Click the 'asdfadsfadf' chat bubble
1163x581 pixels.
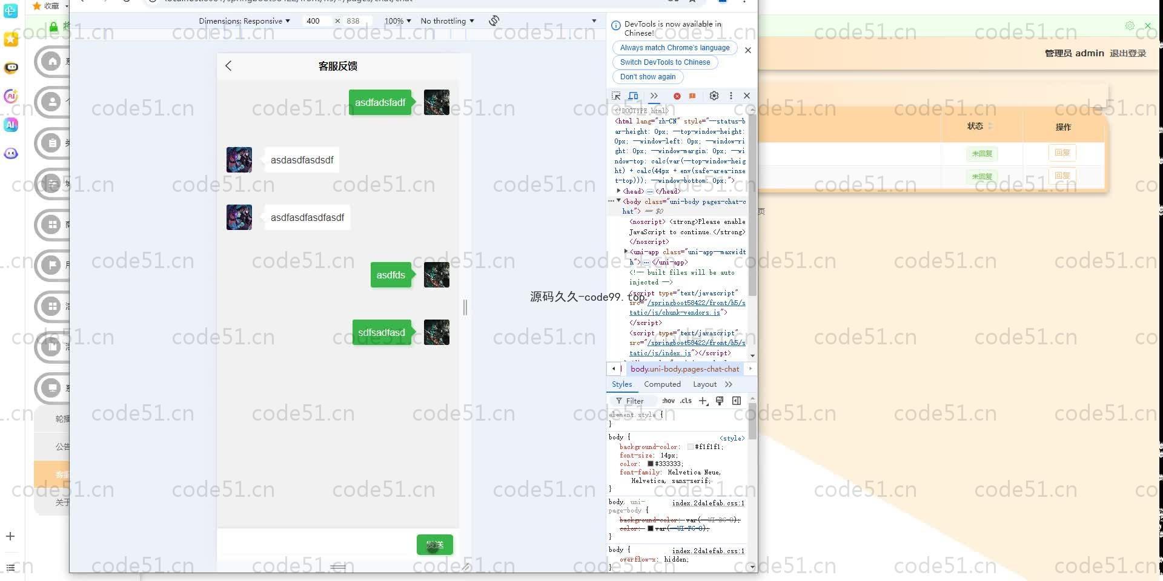[x=380, y=102]
